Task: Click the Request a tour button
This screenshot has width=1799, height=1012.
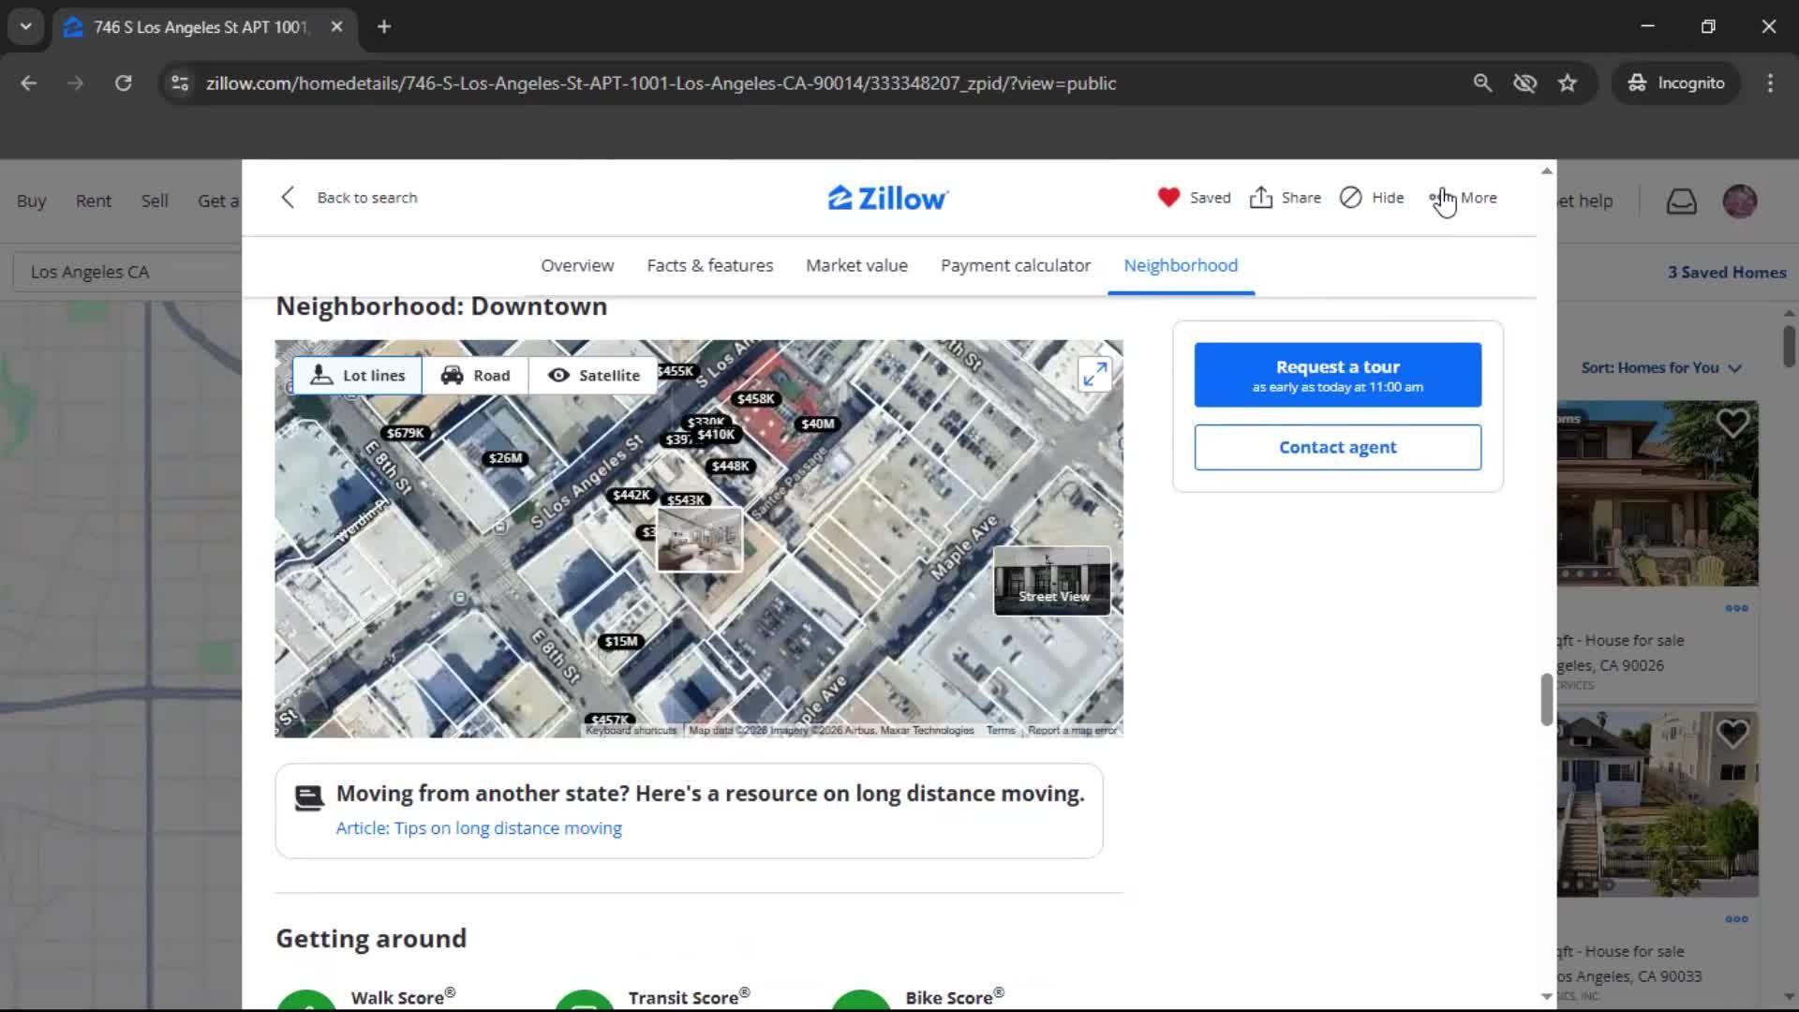Action: 1337,374
